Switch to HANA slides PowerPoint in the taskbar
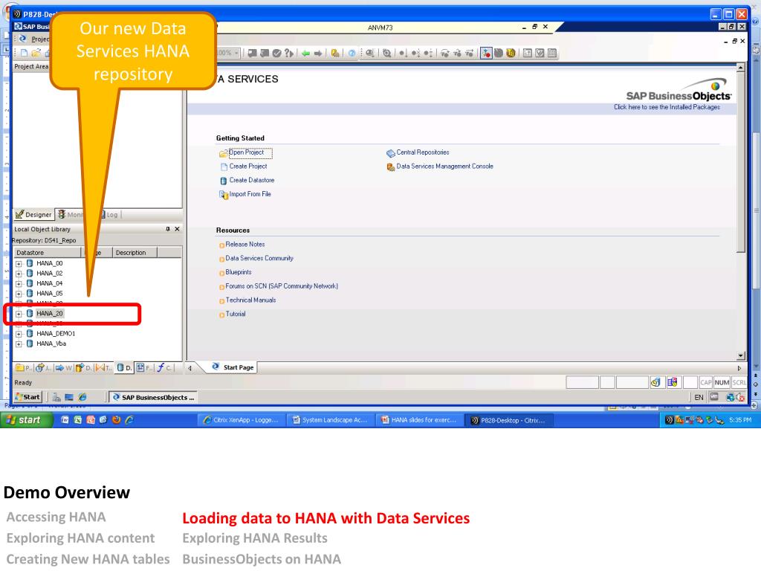 click(419, 421)
